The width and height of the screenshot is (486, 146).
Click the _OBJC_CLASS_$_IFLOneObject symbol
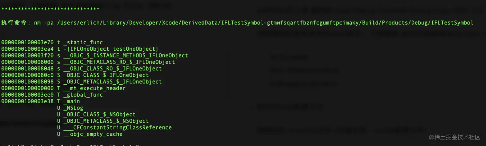point(106,75)
